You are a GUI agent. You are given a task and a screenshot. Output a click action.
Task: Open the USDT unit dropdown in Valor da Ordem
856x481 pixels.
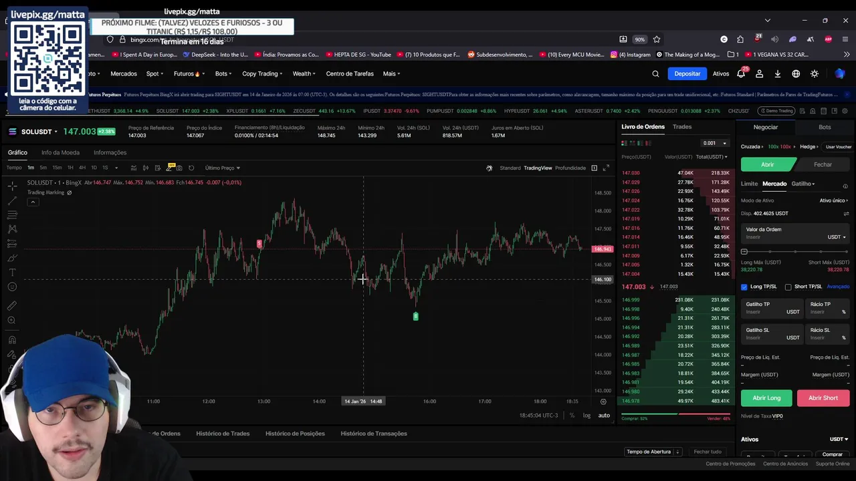click(837, 237)
